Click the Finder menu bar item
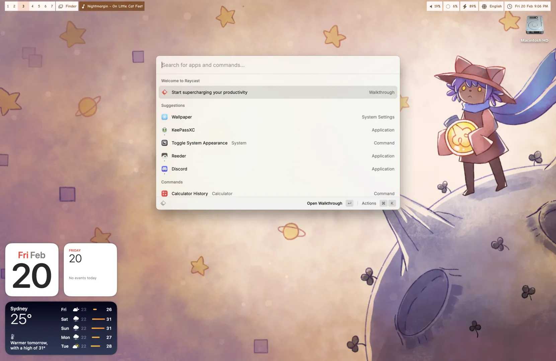This screenshot has width=556, height=361. 67,6
